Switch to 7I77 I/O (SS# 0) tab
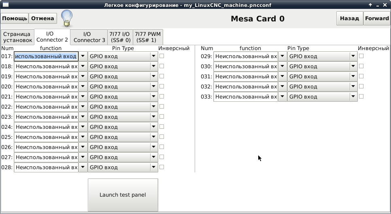The width and height of the screenshot is (391, 214). point(120,37)
